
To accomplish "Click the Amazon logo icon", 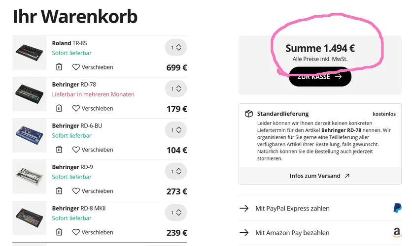I will pyautogui.click(x=397, y=233).
